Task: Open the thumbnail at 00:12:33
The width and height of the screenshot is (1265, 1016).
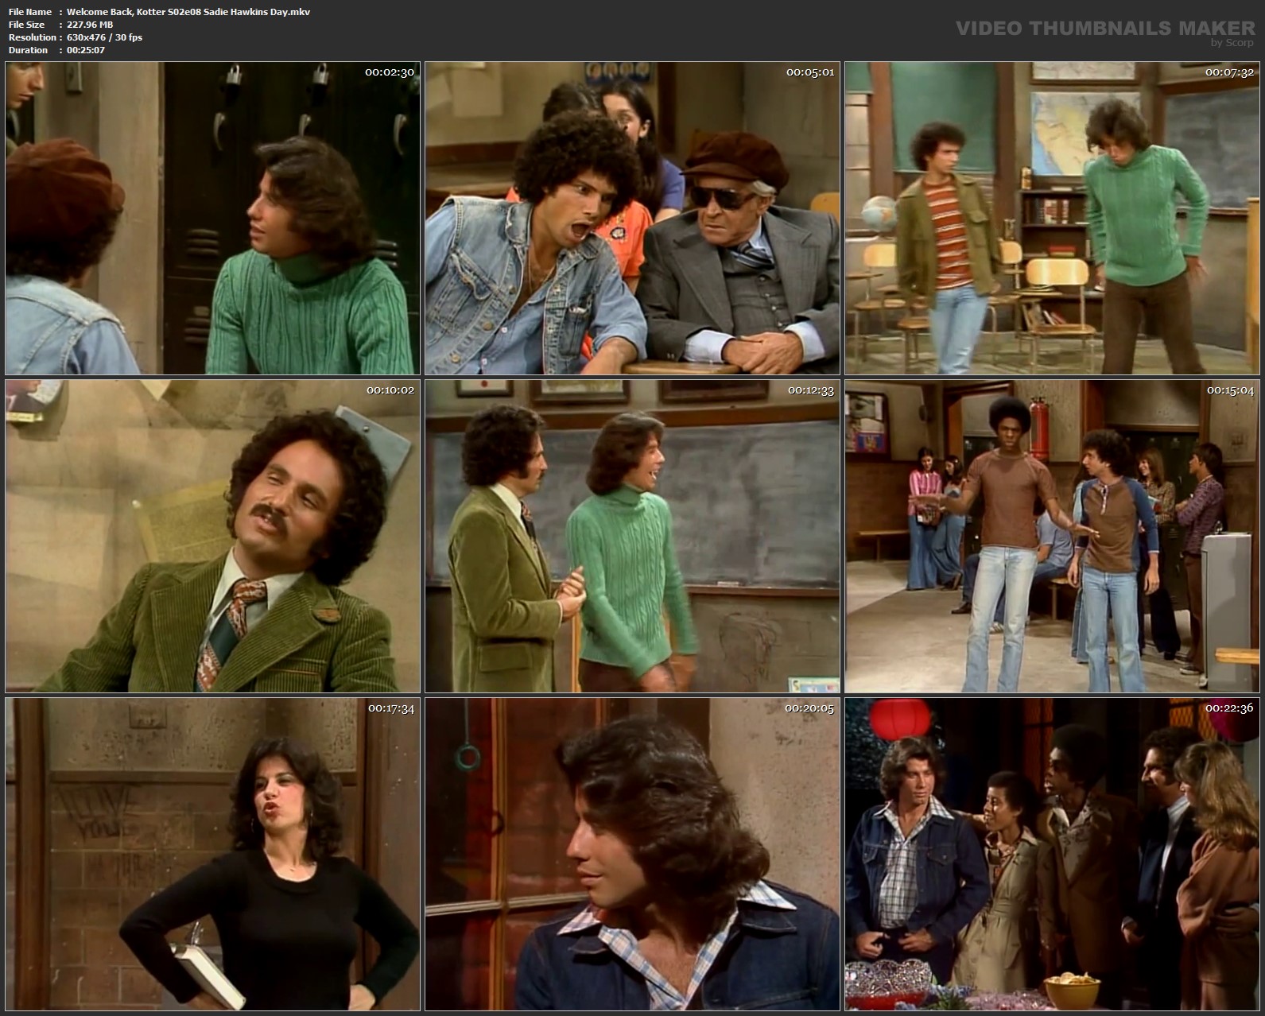Action: (x=632, y=536)
